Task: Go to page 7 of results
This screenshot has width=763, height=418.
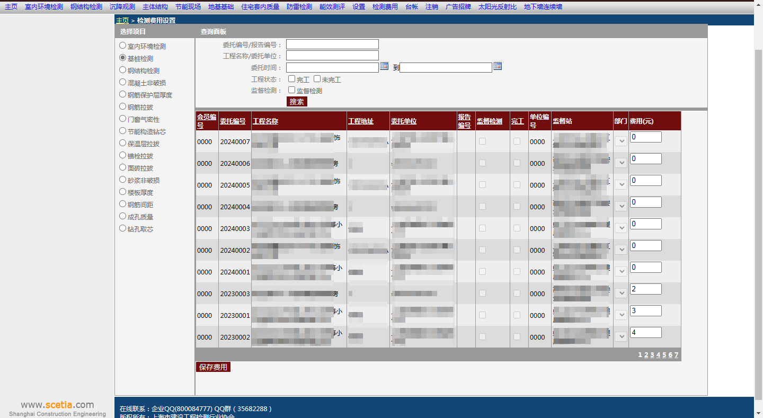Action: coord(676,355)
